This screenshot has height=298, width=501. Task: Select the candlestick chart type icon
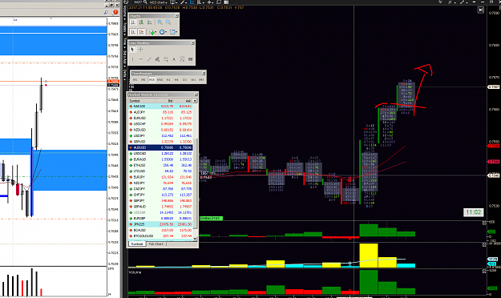point(141,22)
